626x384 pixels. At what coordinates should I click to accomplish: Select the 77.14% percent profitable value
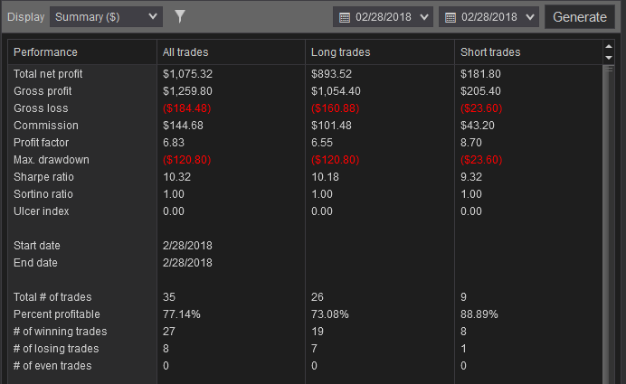click(x=181, y=314)
